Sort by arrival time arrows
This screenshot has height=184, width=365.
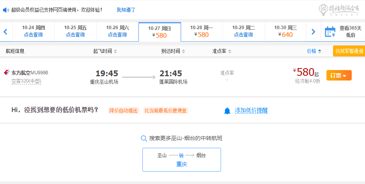pyautogui.click(x=183, y=51)
